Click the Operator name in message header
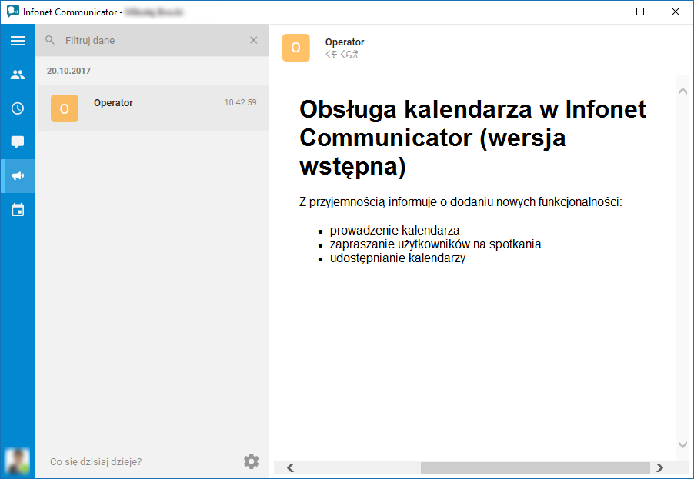Image resolution: width=694 pixels, height=479 pixels. (x=345, y=42)
